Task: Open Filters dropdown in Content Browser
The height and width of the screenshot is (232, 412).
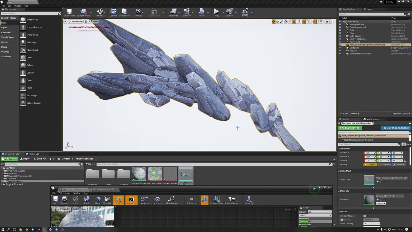Action: tap(90, 164)
